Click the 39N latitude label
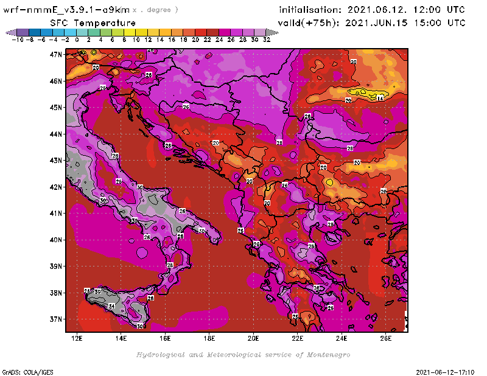The height and width of the screenshot is (376, 487). (x=56, y=266)
